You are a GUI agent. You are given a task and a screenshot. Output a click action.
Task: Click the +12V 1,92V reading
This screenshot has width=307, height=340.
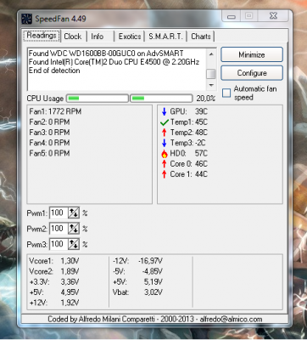(54, 303)
